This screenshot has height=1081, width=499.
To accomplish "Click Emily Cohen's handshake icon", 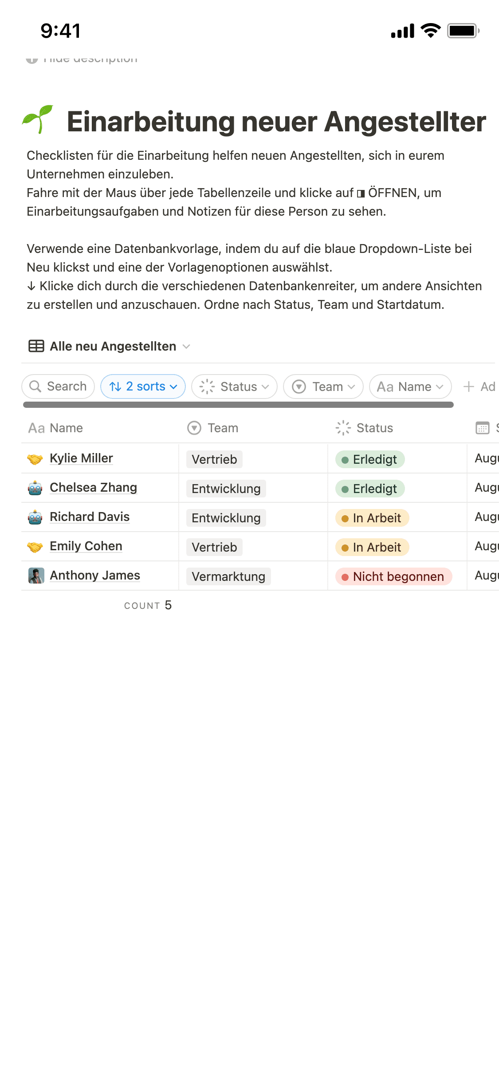I will pyautogui.click(x=35, y=547).
